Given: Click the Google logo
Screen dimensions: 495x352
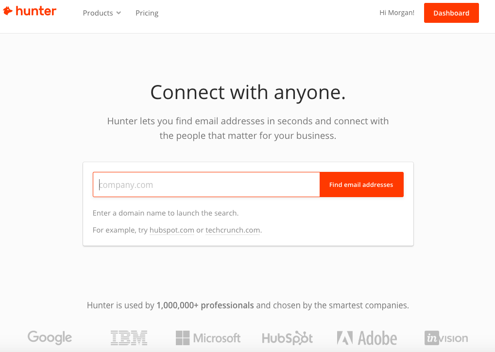Looking at the screenshot, I should click(x=50, y=337).
